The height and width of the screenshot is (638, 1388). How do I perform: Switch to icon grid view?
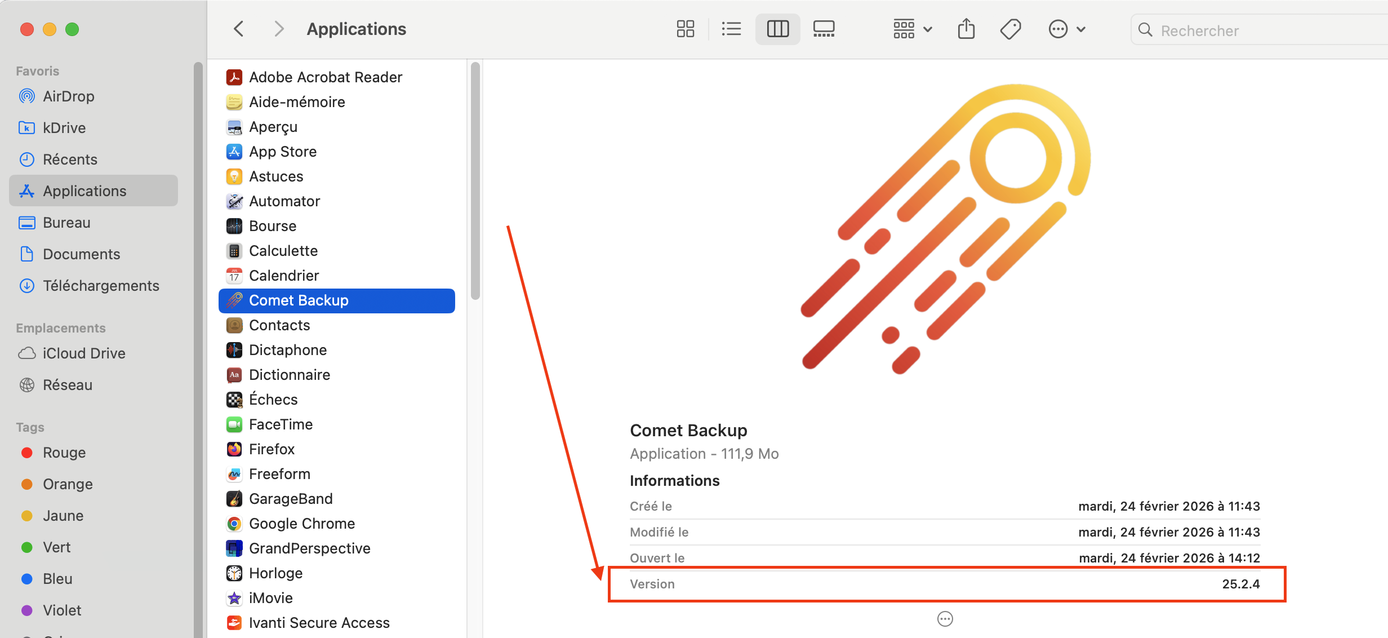[x=685, y=29]
